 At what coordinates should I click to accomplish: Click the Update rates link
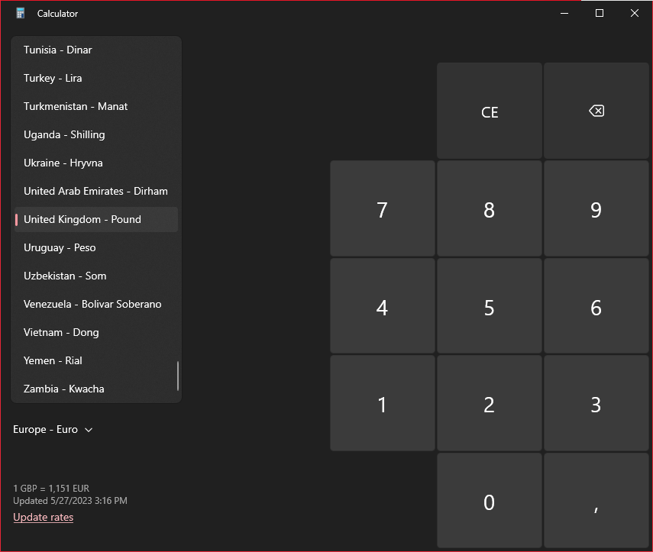pyautogui.click(x=43, y=517)
